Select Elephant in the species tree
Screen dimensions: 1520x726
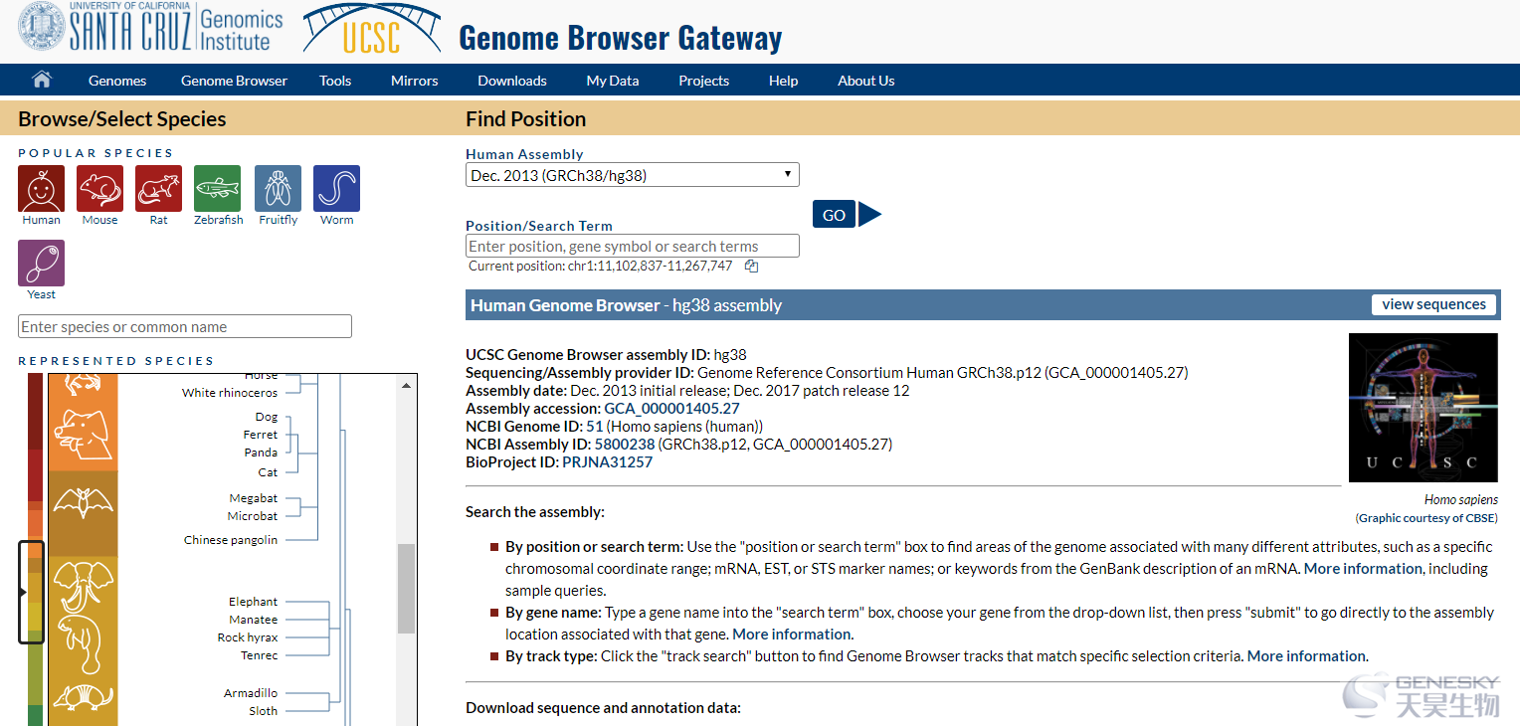[x=254, y=601]
